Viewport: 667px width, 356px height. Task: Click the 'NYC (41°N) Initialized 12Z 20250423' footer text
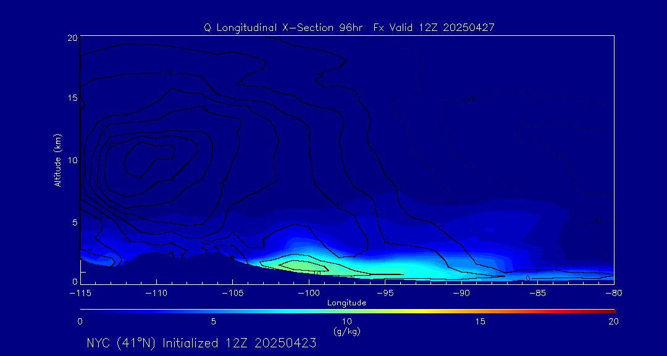tap(201, 343)
